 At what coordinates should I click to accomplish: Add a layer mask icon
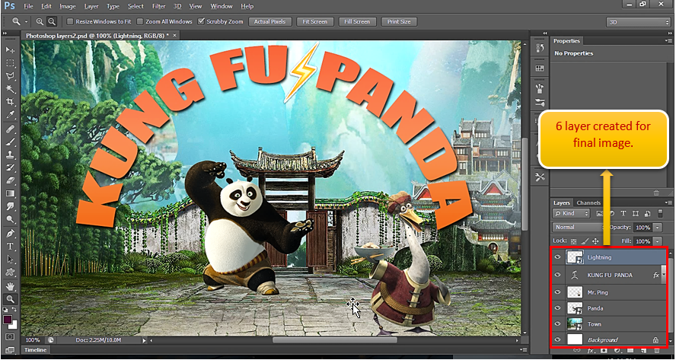tap(604, 351)
